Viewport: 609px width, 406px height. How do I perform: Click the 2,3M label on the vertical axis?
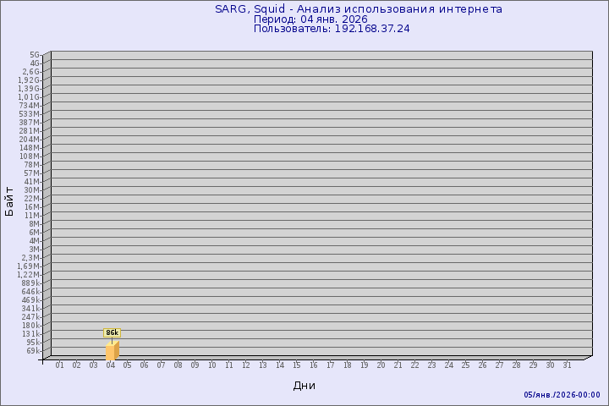(31, 257)
